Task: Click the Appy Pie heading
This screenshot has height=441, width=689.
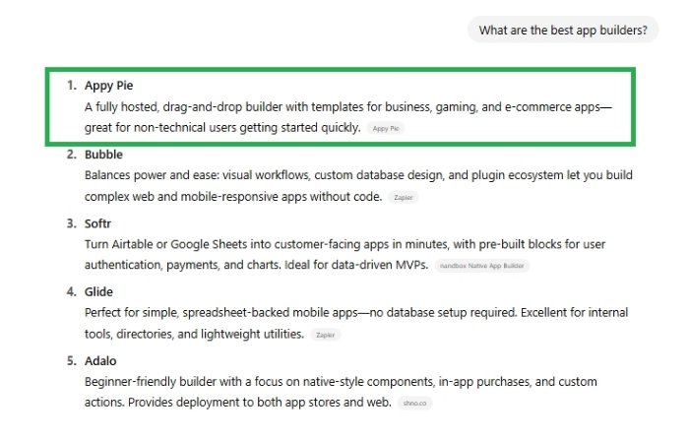Action: [x=108, y=86]
